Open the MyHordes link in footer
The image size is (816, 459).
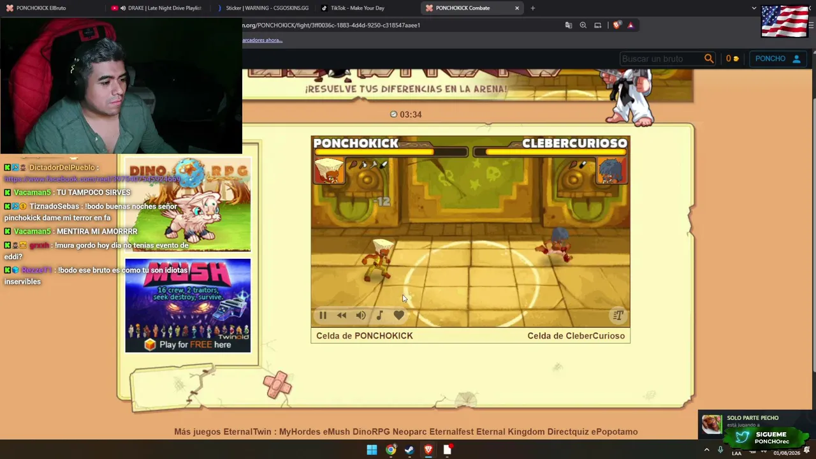point(300,432)
